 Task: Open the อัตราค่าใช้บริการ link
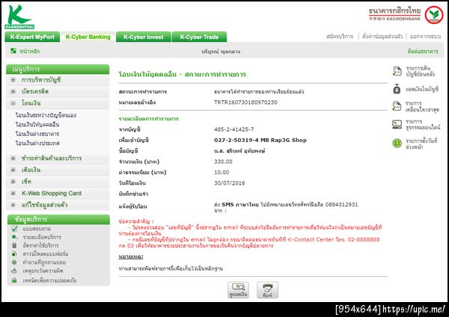click(x=40, y=245)
